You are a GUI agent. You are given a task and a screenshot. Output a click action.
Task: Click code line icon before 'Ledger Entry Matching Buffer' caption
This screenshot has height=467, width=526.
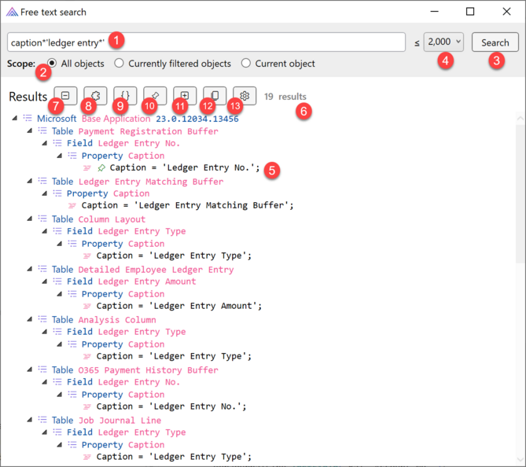72,205
